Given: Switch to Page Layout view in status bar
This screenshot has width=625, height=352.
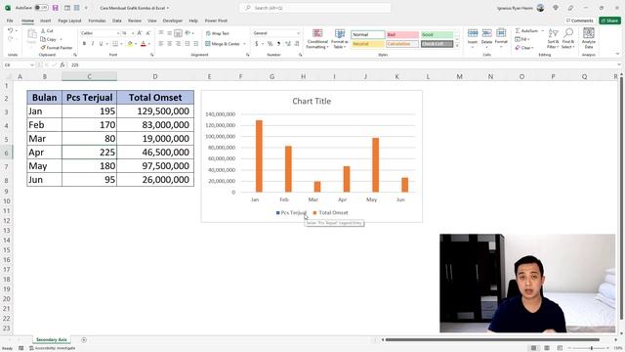Looking at the screenshot, I should tap(547, 348).
